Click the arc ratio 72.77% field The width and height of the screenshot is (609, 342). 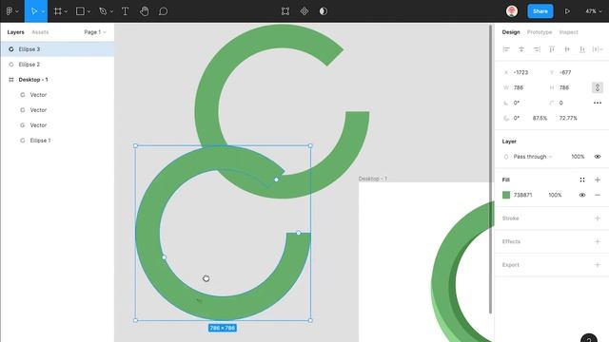pos(568,118)
